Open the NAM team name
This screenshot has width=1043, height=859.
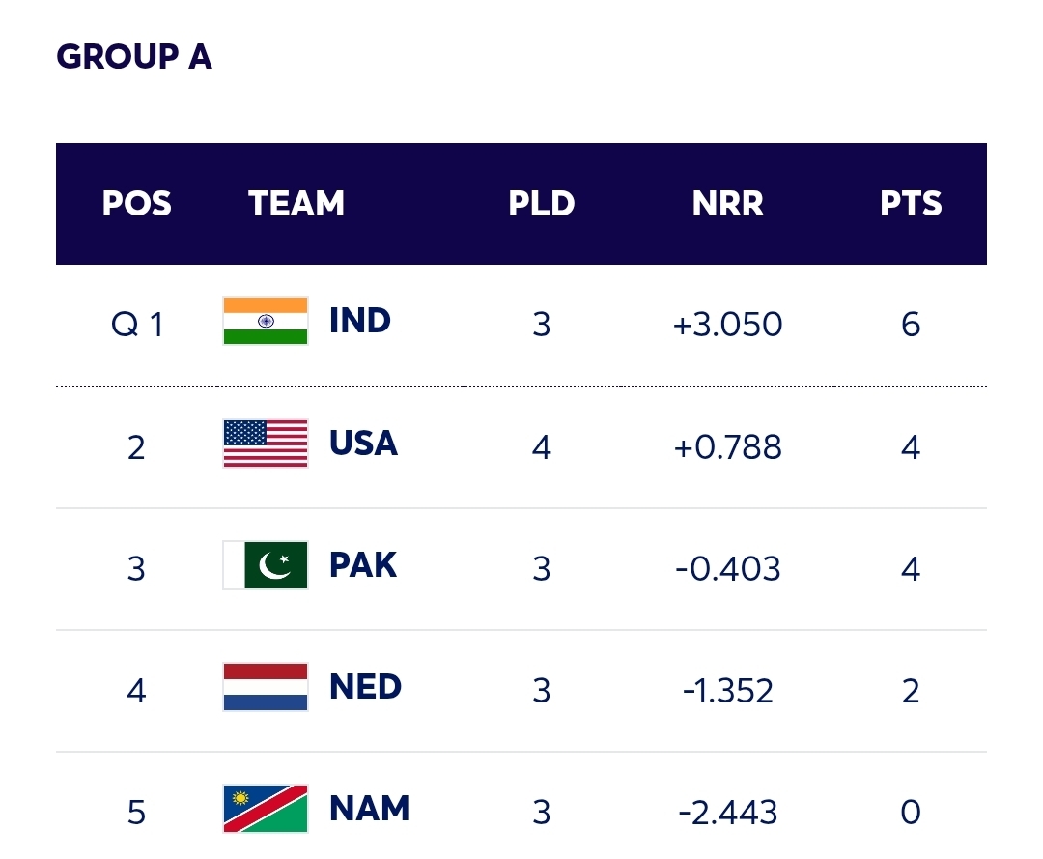(369, 810)
